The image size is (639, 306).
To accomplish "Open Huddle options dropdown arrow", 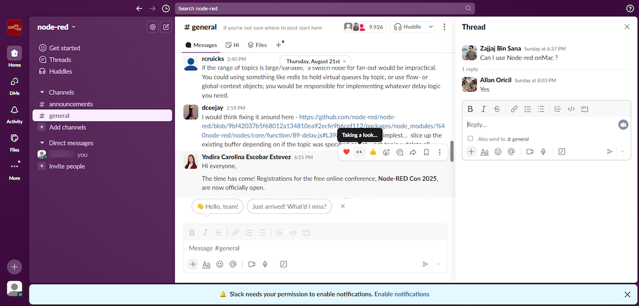I will [x=430, y=27].
